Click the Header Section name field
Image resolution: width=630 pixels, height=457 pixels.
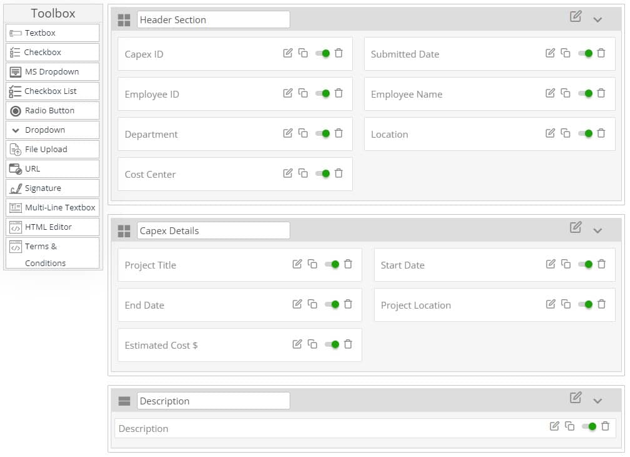coord(213,19)
